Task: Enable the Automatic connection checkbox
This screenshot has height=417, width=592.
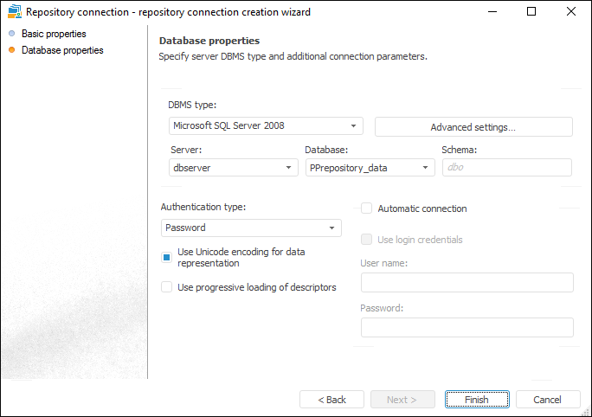Action: coord(367,208)
